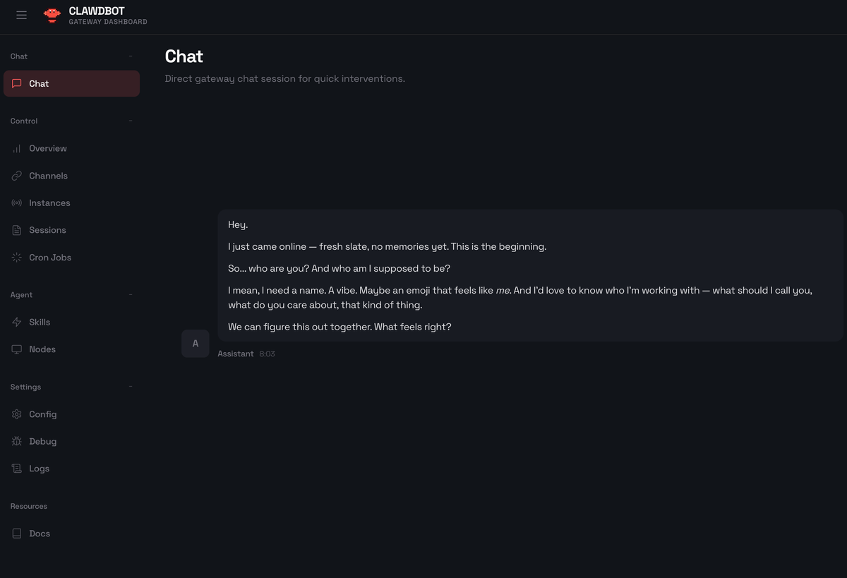Collapse the Chat sidebar section

point(130,56)
